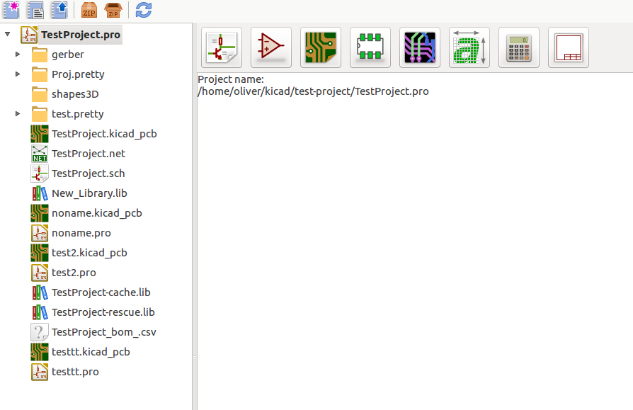Click the PCB icon beside testtt.kicad_pcb
633x410 pixels.
[40, 352]
